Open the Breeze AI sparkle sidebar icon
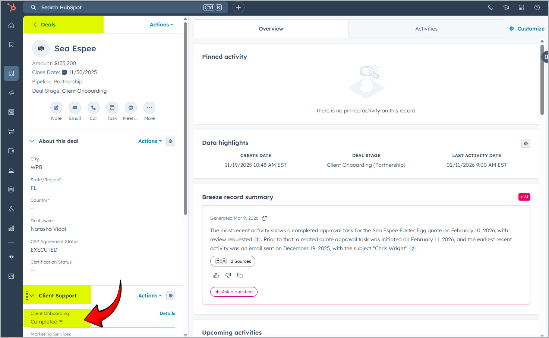The image size is (549, 338). coord(11,257)
